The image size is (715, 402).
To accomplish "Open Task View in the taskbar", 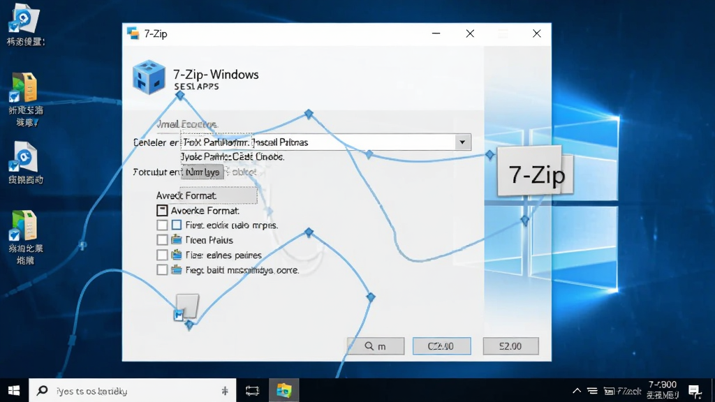I will pos(252,391).
